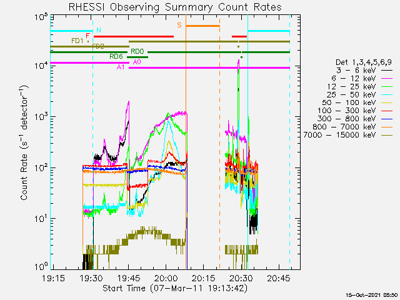Click the blue line swatch for 300-800 keV

click(387, 119)
